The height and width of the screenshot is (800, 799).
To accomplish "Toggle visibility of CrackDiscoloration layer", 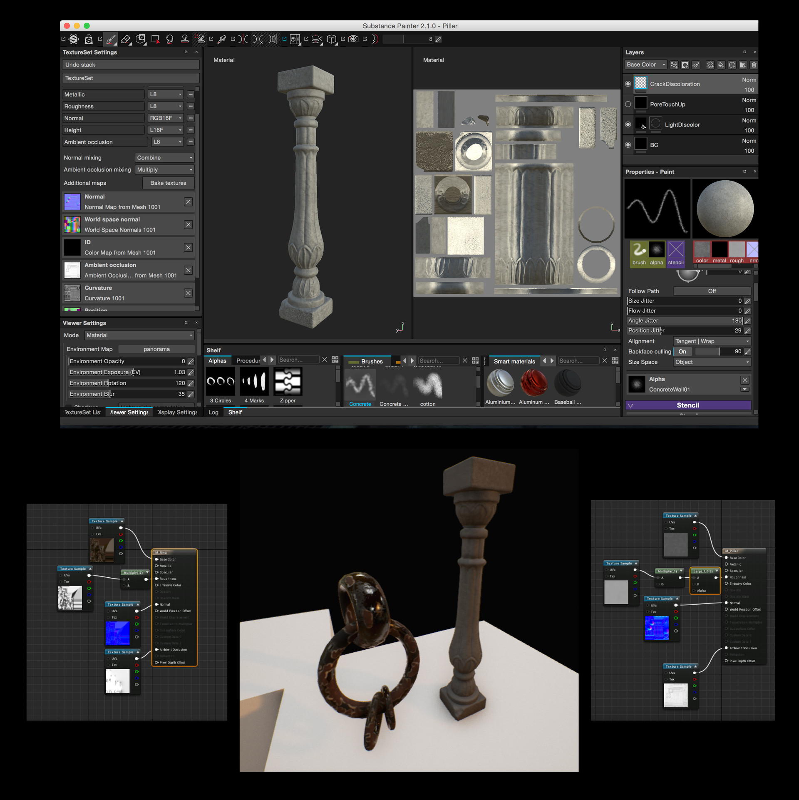I will (x=628, y=83).
